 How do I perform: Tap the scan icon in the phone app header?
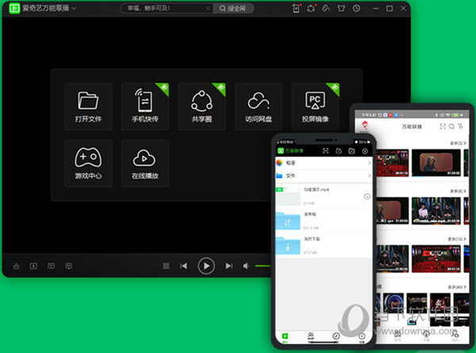[325, 151]
